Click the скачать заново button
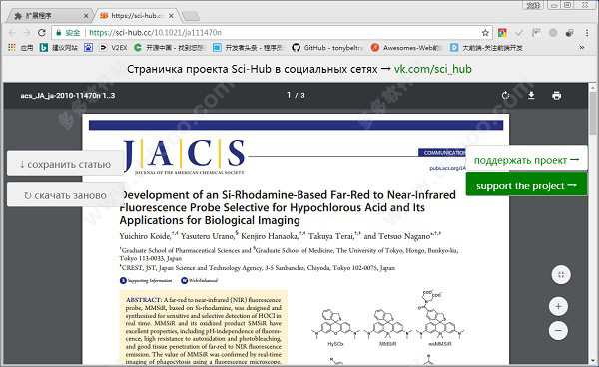The image size is (599, 367). coord(65,195)
